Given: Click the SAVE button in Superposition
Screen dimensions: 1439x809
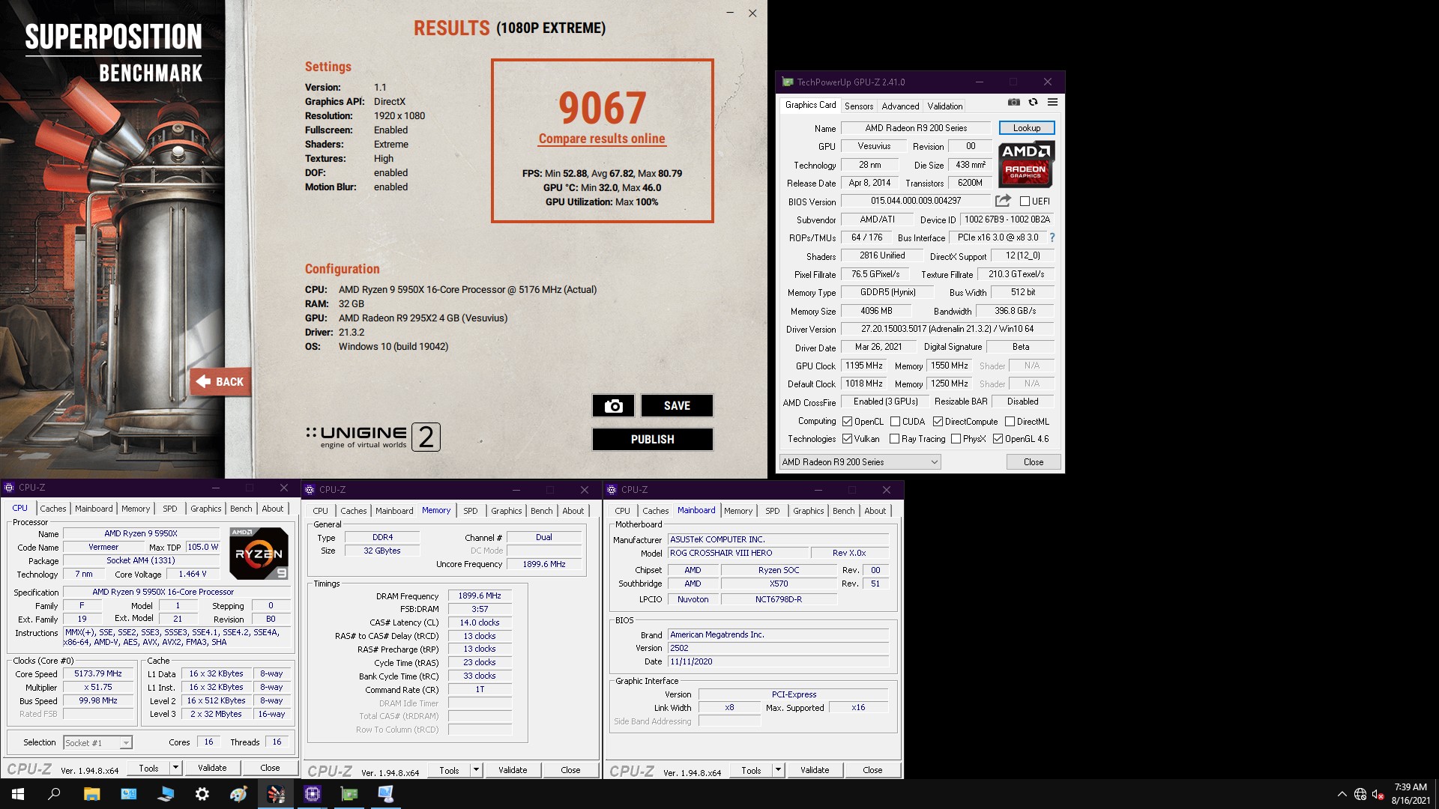Looking at the screenshot, I should point(677,406).
